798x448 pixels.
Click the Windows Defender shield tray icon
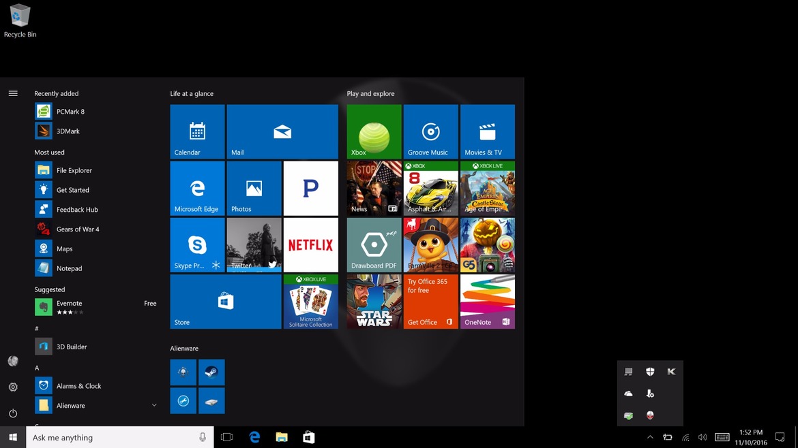click(650, 372)
